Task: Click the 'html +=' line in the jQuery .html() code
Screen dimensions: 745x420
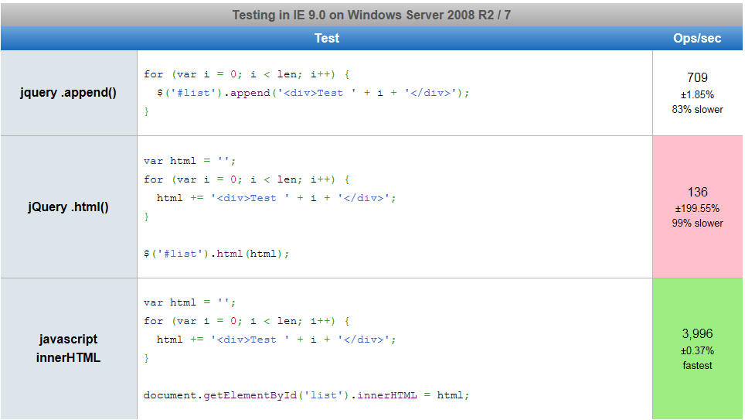Action: point(276,198)
